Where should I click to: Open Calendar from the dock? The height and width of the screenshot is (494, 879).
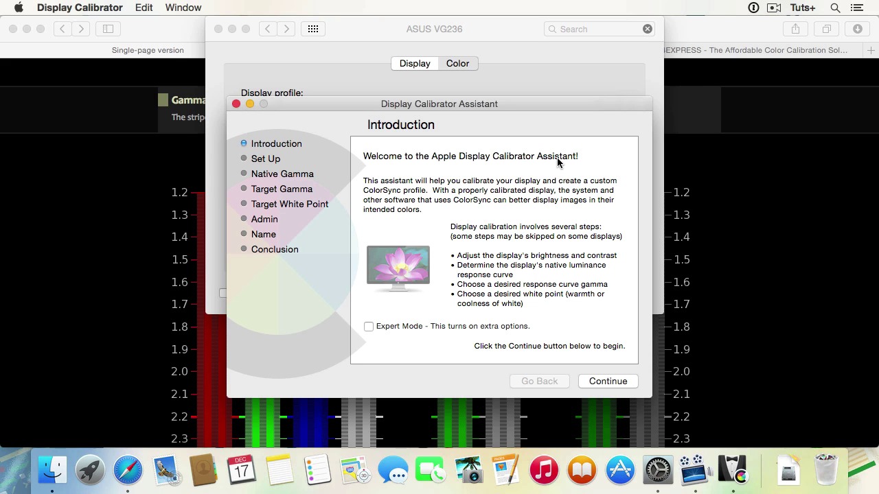[242, 471]
